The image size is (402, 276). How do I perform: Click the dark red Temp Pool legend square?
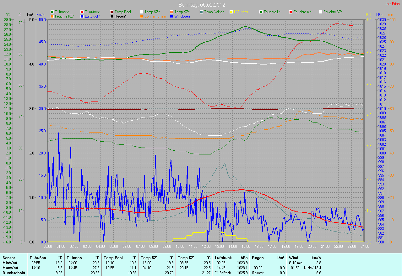[x=112, y=12]
